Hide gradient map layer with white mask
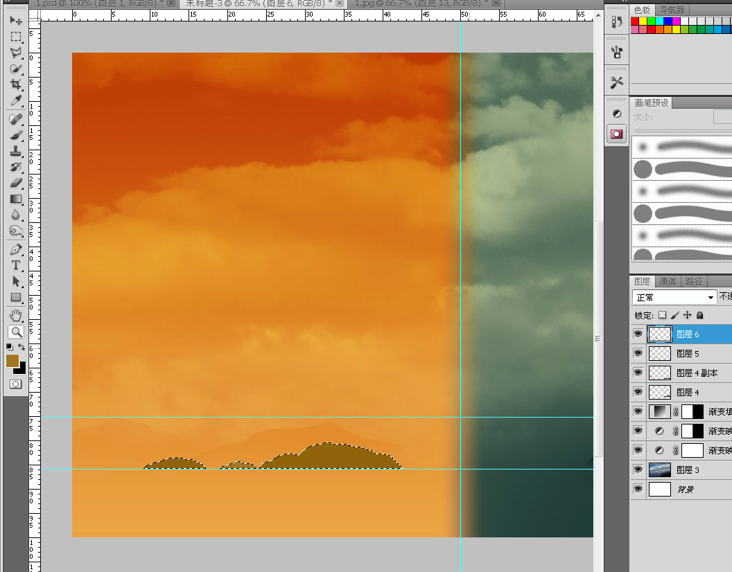 pyautogui.click(x=638, y=449)
